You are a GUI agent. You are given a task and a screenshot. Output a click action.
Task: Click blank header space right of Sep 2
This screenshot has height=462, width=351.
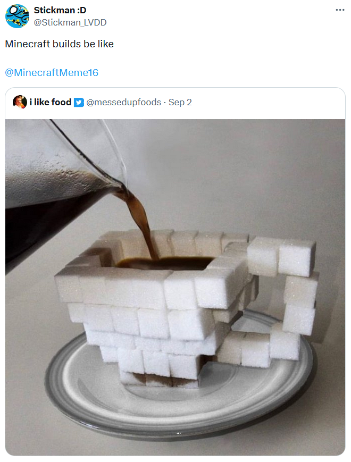(266, 102)
